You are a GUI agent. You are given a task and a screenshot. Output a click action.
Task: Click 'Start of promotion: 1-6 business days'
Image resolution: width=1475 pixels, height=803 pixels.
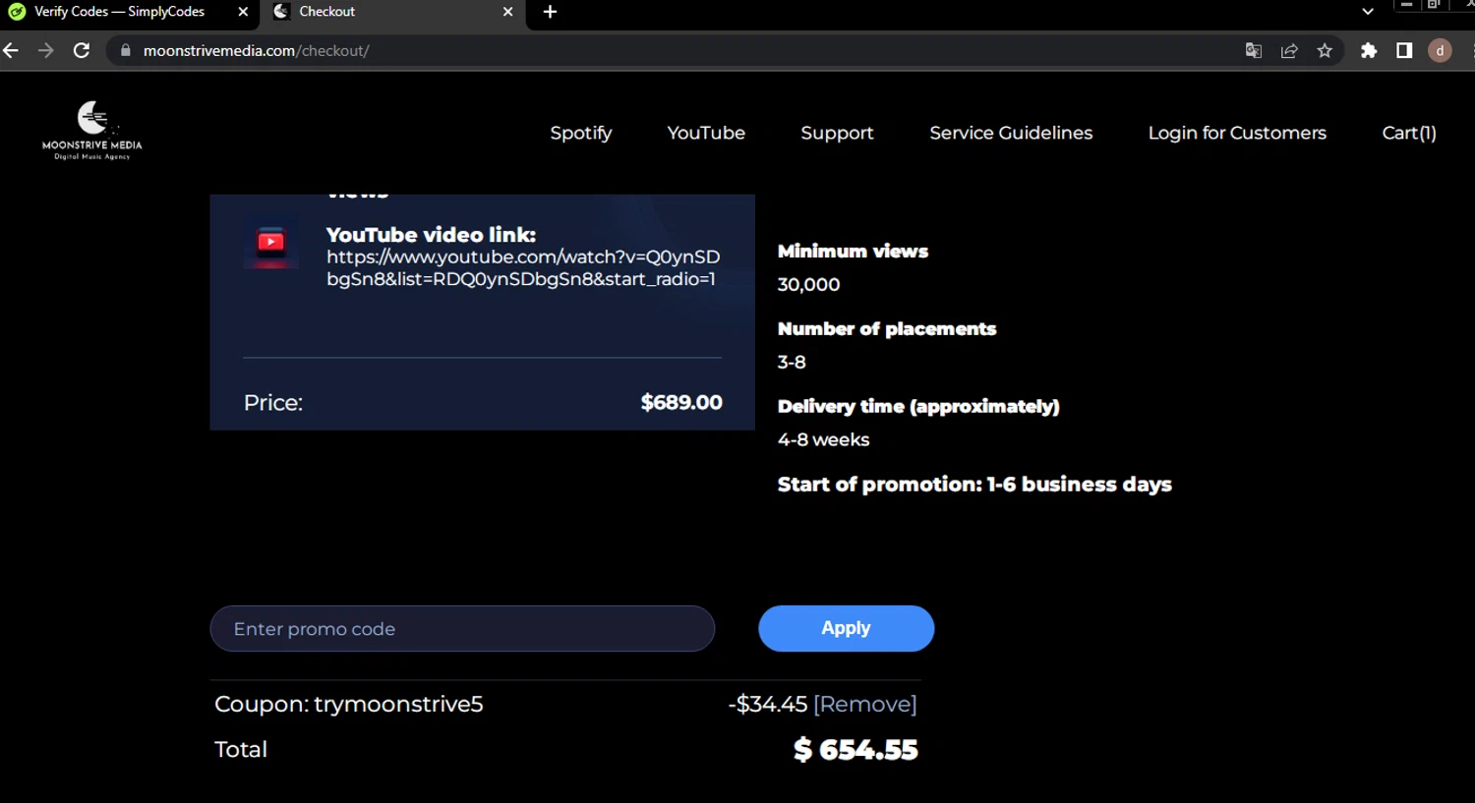(x=974, y=484)
